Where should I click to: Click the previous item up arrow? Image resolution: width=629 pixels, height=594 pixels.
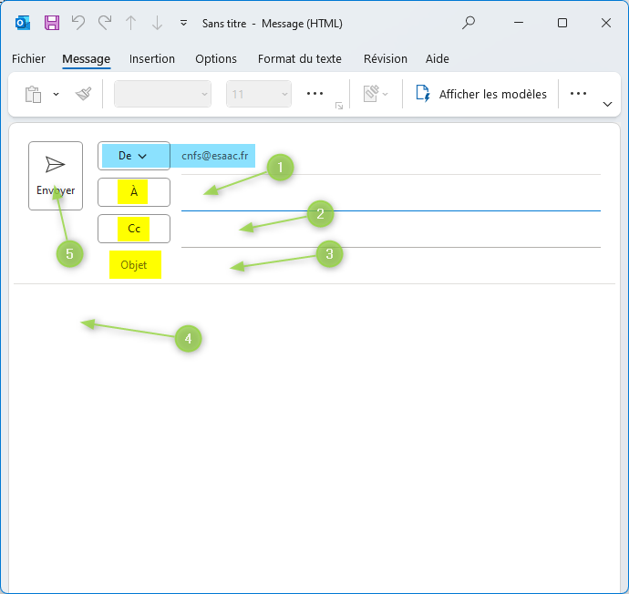(131, 23)
